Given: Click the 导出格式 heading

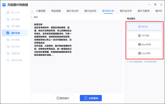Looking at the screenshot, I should point(131,19).
